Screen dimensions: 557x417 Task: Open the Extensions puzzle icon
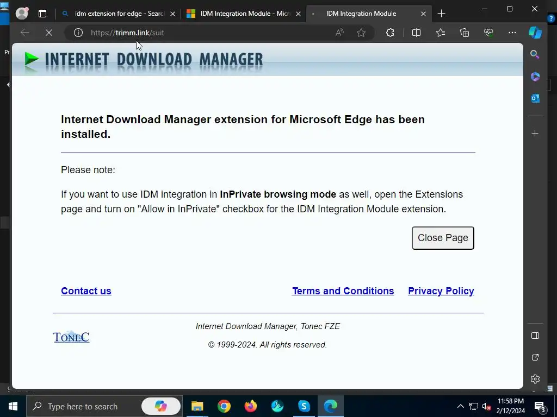[x=390, y=33]
